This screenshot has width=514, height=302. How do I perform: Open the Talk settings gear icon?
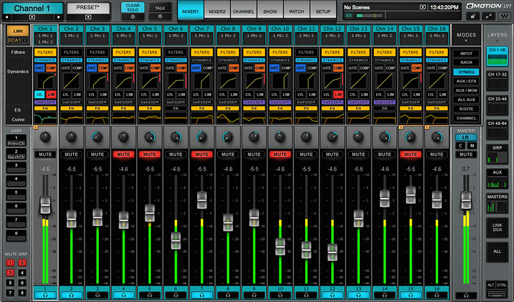160,16
